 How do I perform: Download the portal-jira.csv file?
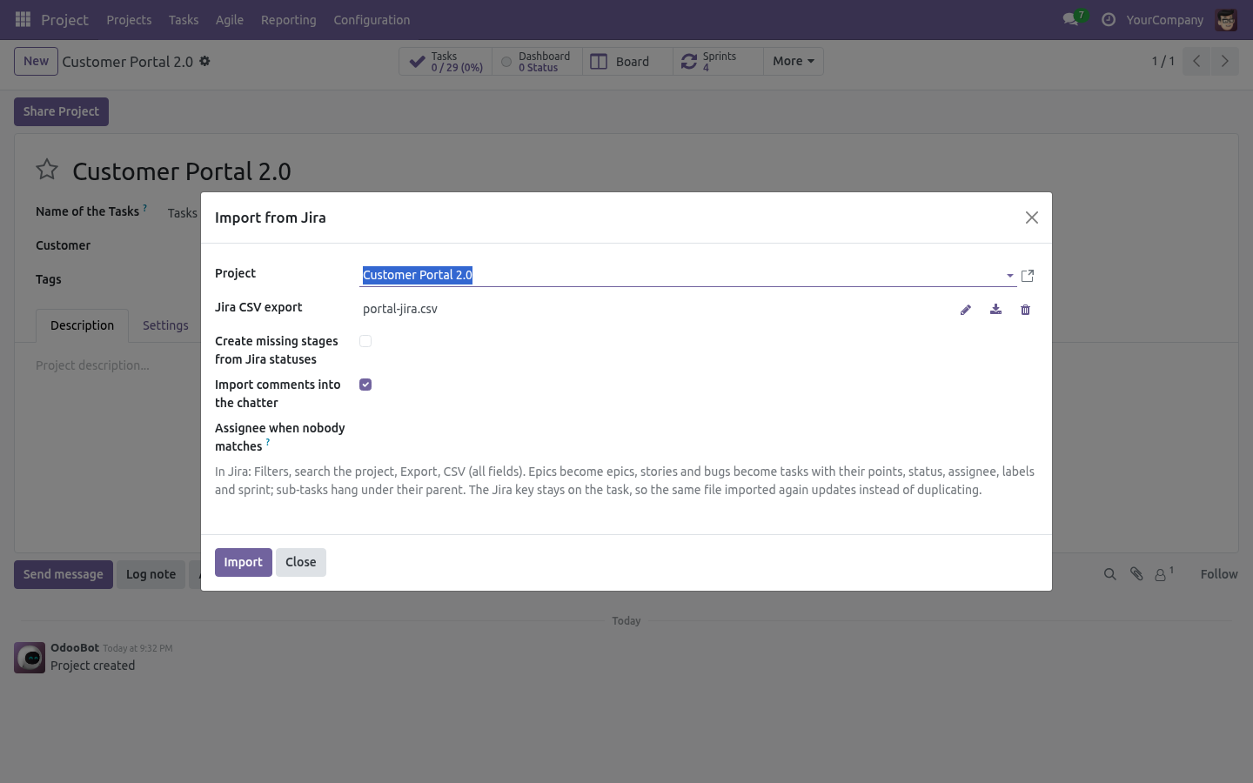(x=995, y=310)
